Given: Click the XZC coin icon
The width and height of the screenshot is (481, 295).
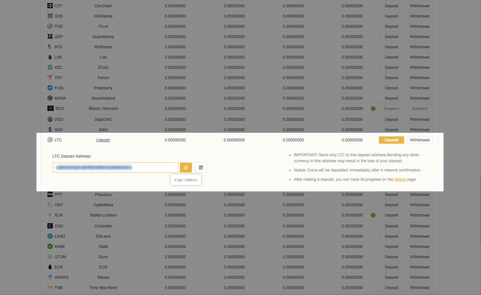Looking at the screenshot, I should click(x=50, y=67).
